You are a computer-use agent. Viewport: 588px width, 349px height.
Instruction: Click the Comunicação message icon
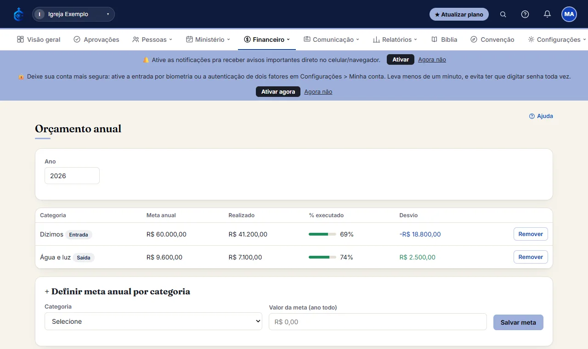point(307,39)
